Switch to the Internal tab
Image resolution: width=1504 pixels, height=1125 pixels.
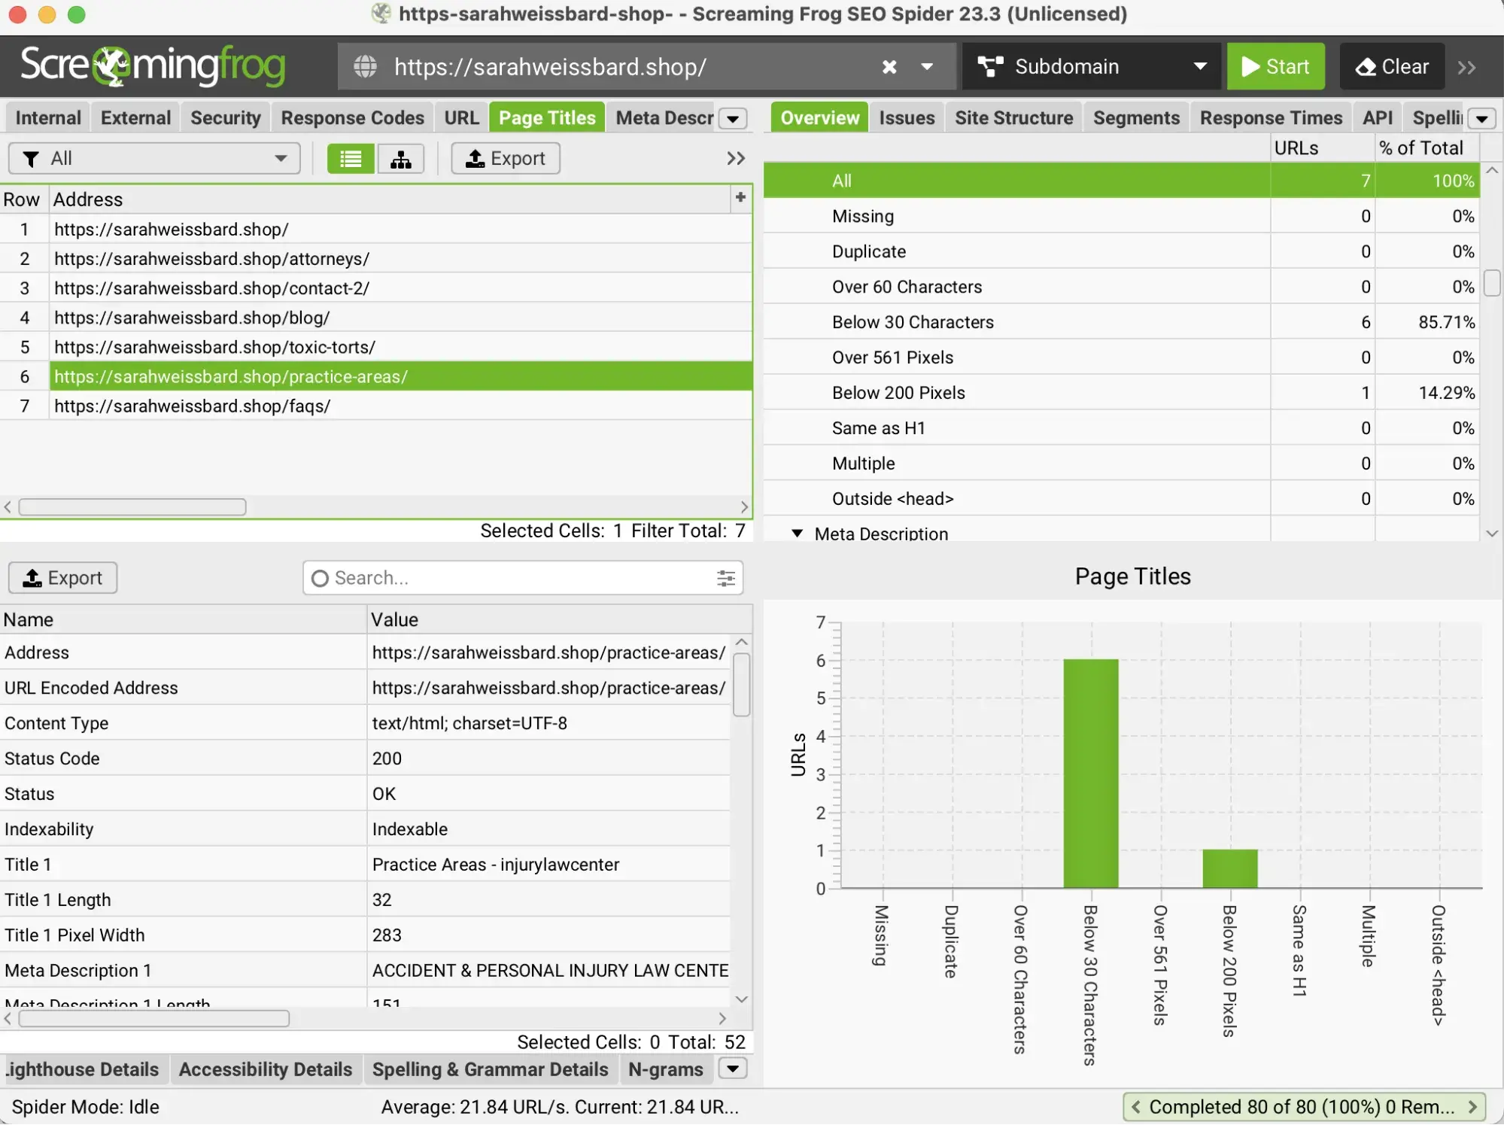[48, 118]
